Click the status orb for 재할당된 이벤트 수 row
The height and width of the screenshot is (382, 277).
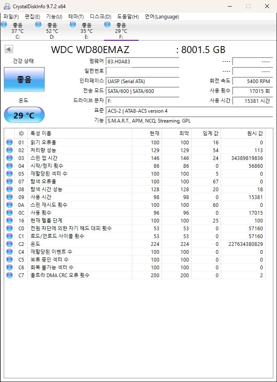coord(9,252)
